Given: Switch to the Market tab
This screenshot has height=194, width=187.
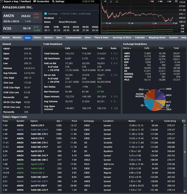Looking at the screenshot, I should click(6, 37).
